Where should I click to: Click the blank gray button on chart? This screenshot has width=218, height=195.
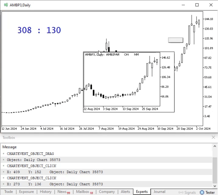point(176,40)
